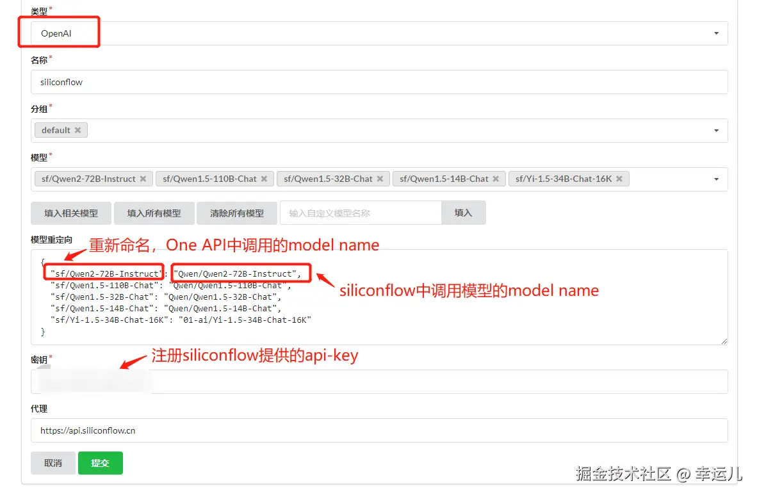Viewport: 757px width, 497px height.
Task: Click the "sf/Qwen1.5-14B-Chat" JSON line
Action: 166,309
